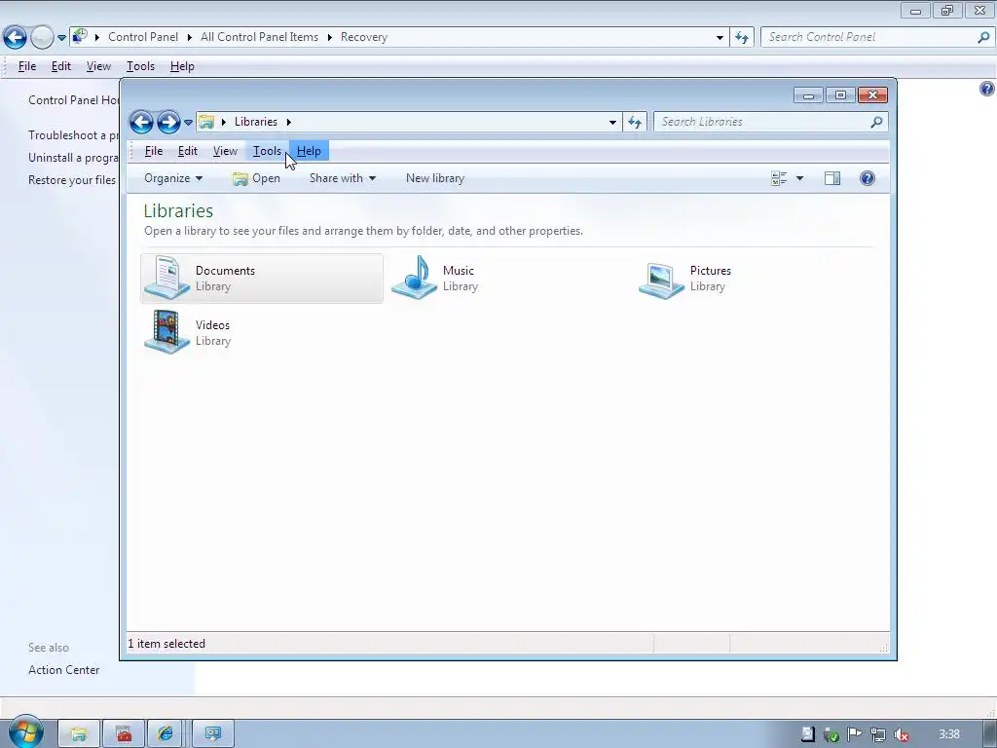Screen dimensions: 997x748
Task: Click Show desktop button at taskbar end
Action: click(x=990, y=734)
